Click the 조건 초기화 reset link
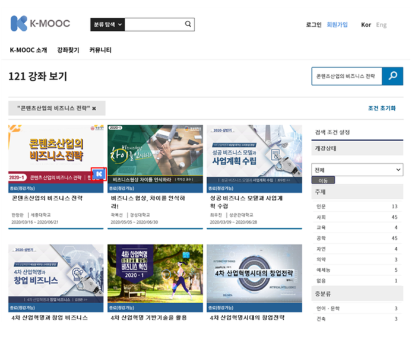415x337 pixels. (381, 109)
